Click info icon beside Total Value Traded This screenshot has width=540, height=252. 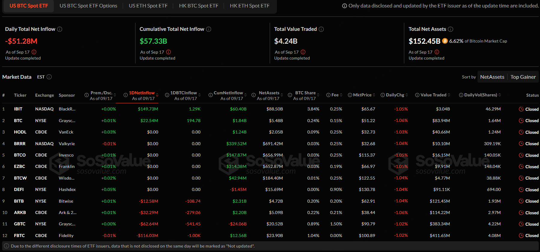[321, 29]
